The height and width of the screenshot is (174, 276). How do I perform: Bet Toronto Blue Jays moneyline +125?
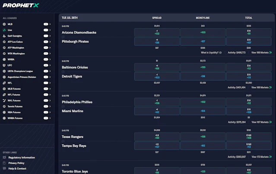[x=203, y=171]
